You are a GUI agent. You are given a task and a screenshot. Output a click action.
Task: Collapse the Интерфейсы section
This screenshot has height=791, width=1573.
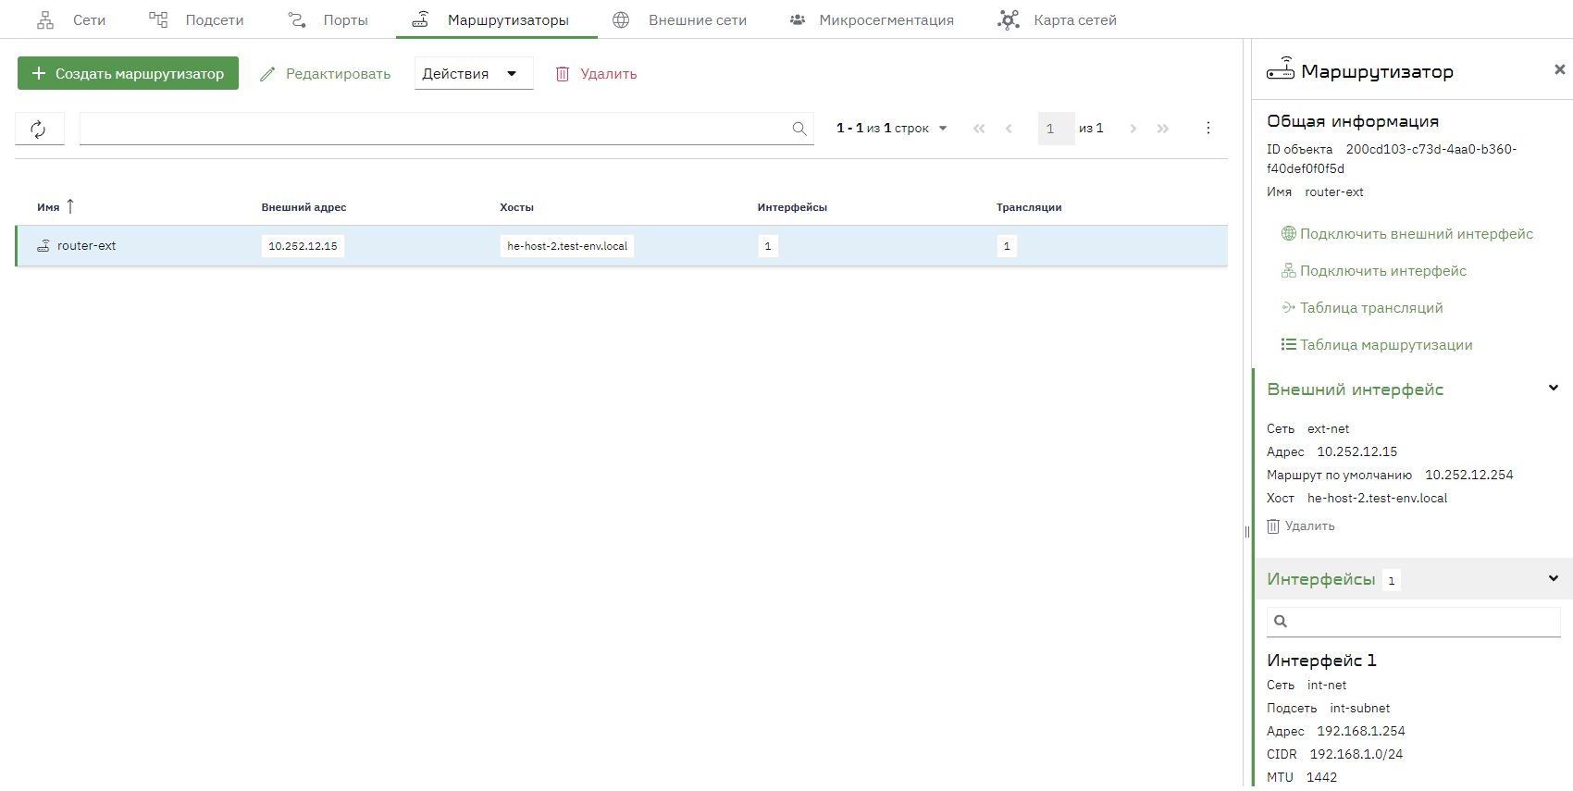pyautogui.click(x=1554, y=579)
